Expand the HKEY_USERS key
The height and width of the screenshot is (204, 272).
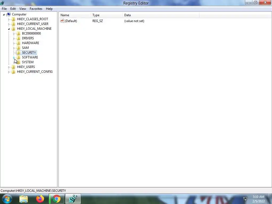pos(9,67)
